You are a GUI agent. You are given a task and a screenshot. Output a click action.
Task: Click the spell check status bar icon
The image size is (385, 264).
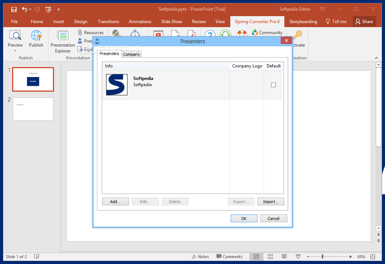37,256
